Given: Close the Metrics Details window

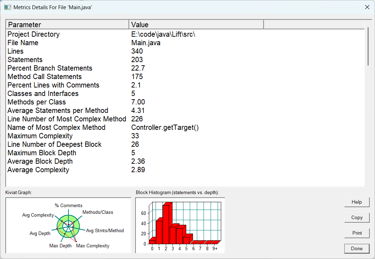Looking at the screenshot, I should (x=367, y=7).
